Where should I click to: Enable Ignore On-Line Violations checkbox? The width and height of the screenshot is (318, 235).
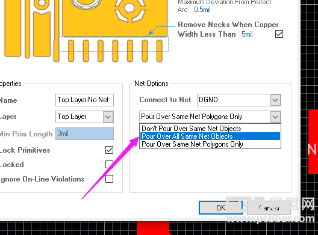109,179
